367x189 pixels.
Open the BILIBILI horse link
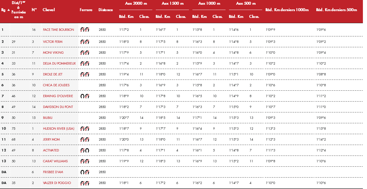pyautogui.click(x=48, y=118)
